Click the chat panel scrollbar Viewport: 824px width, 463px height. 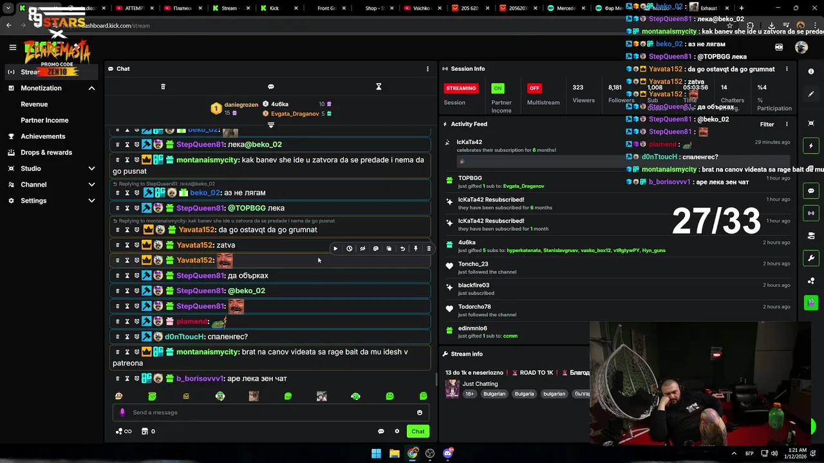435,379
